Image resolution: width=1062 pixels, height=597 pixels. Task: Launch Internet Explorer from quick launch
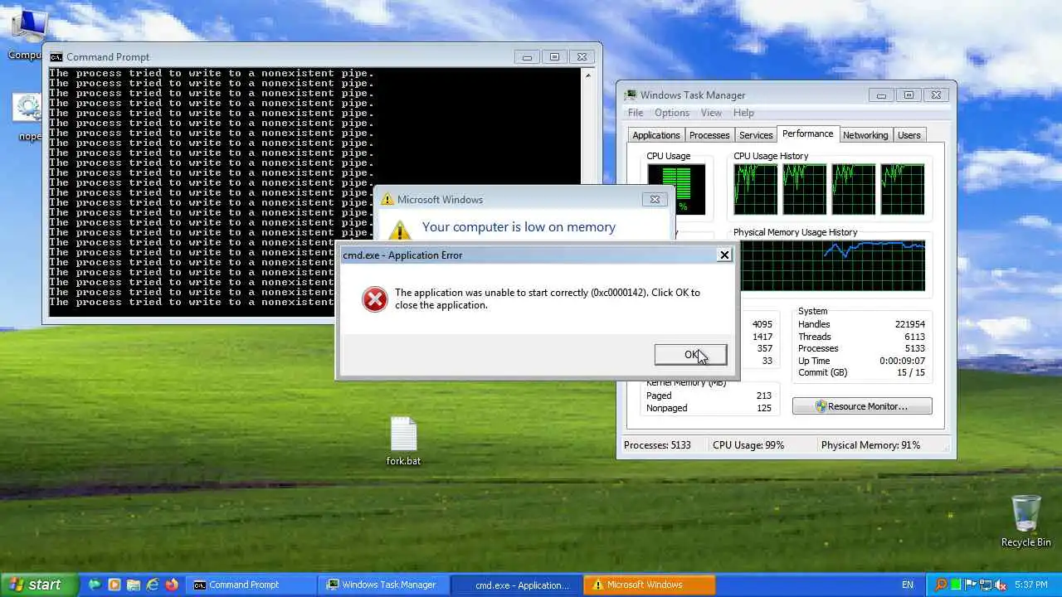(x=153, y=585)
